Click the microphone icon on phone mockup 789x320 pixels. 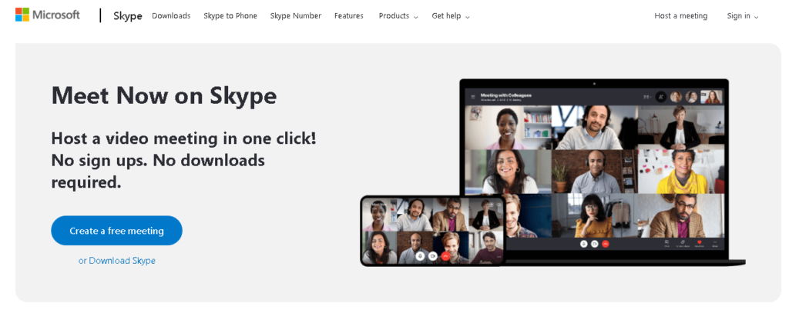420,256
